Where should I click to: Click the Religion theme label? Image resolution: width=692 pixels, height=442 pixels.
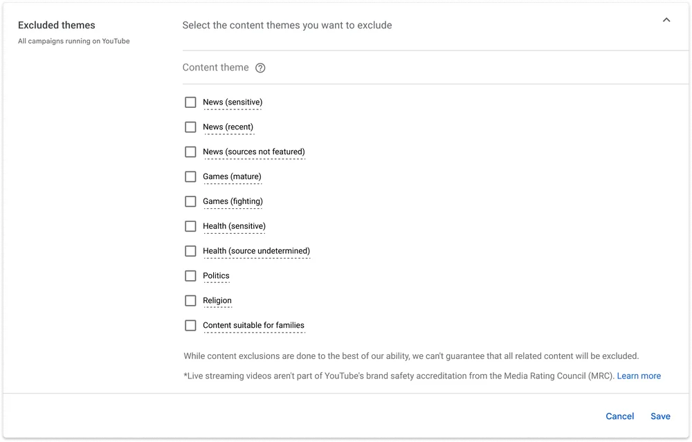[x=217, y=301]
